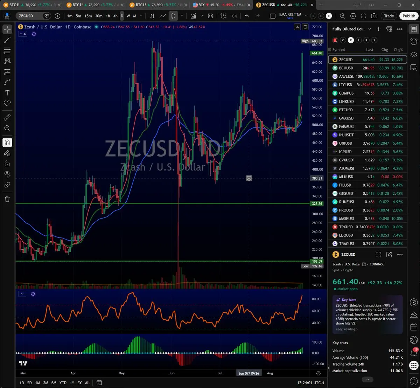Open the Alerts clock panel
420x388 pixels.
pyautogui.click(x=414, y=41)
